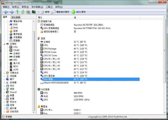
Task: Select the Nuvoton NCT6779F sensor type row
Action: click(x=90, y=25)
